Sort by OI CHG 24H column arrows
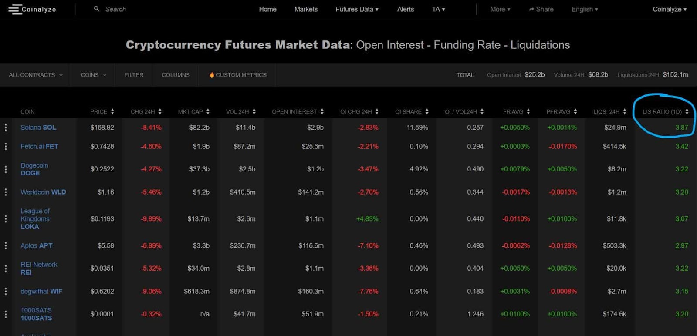This screenshot has width=697, height=336. pyautogui.click(x=377, y=112)
